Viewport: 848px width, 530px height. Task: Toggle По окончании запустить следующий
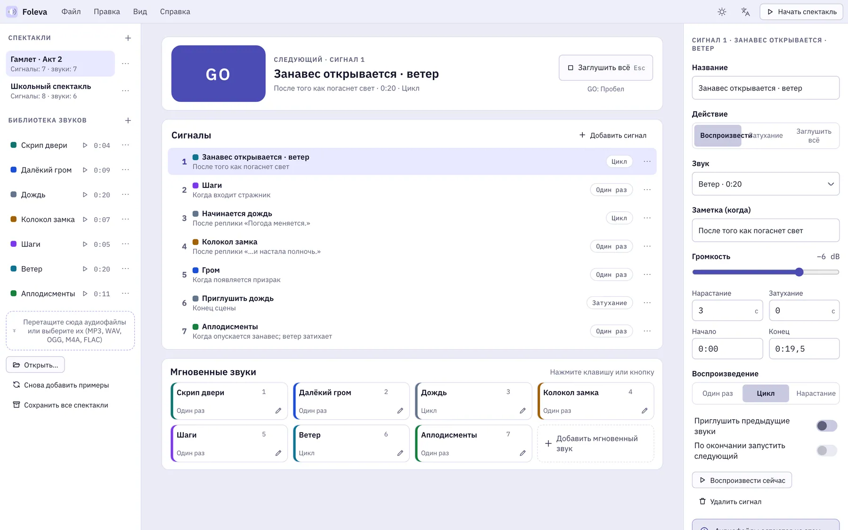(x=827, y=451)
